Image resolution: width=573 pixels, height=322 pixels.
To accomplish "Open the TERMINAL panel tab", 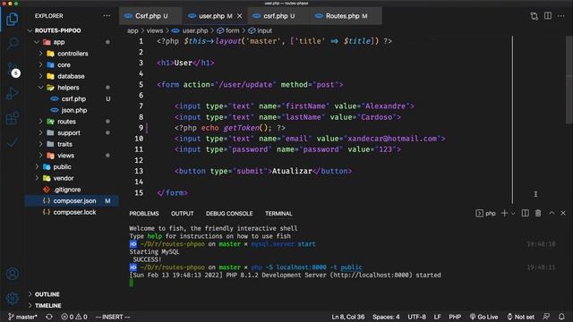I will tap(278, 213).
